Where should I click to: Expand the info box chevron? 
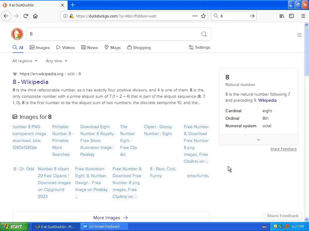coord(259,140)
